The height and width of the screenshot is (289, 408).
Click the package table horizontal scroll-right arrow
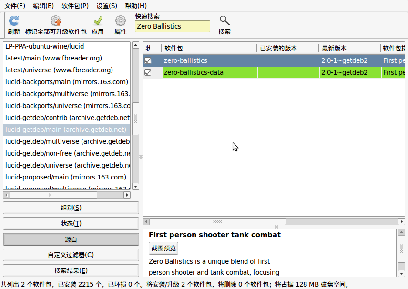click(401, 222)
